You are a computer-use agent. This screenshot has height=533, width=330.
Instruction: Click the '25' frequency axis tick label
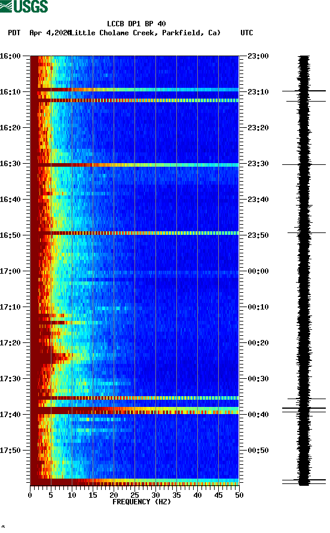tap(135, 495)
